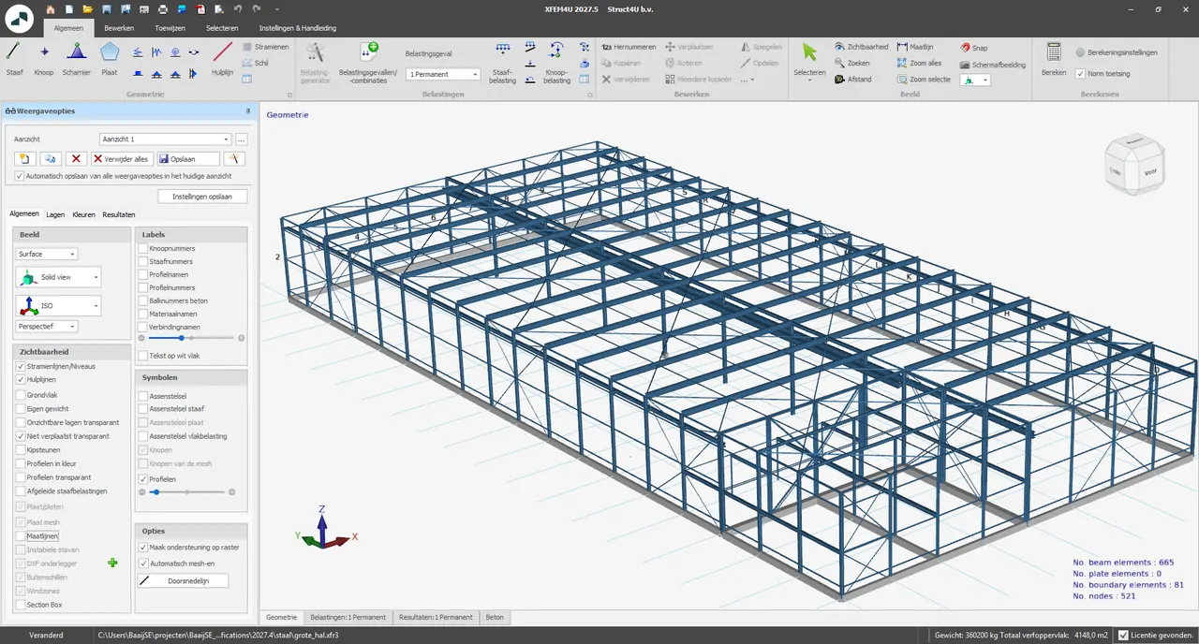The height and width of the screenshot is (644, 1199).
Task: Toggle the Snap magnet tool
Action: pyautogui.click(x=973, y=48)
